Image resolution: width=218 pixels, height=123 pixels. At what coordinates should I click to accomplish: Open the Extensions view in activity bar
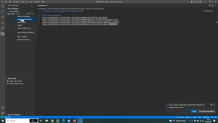coord(3,28)
